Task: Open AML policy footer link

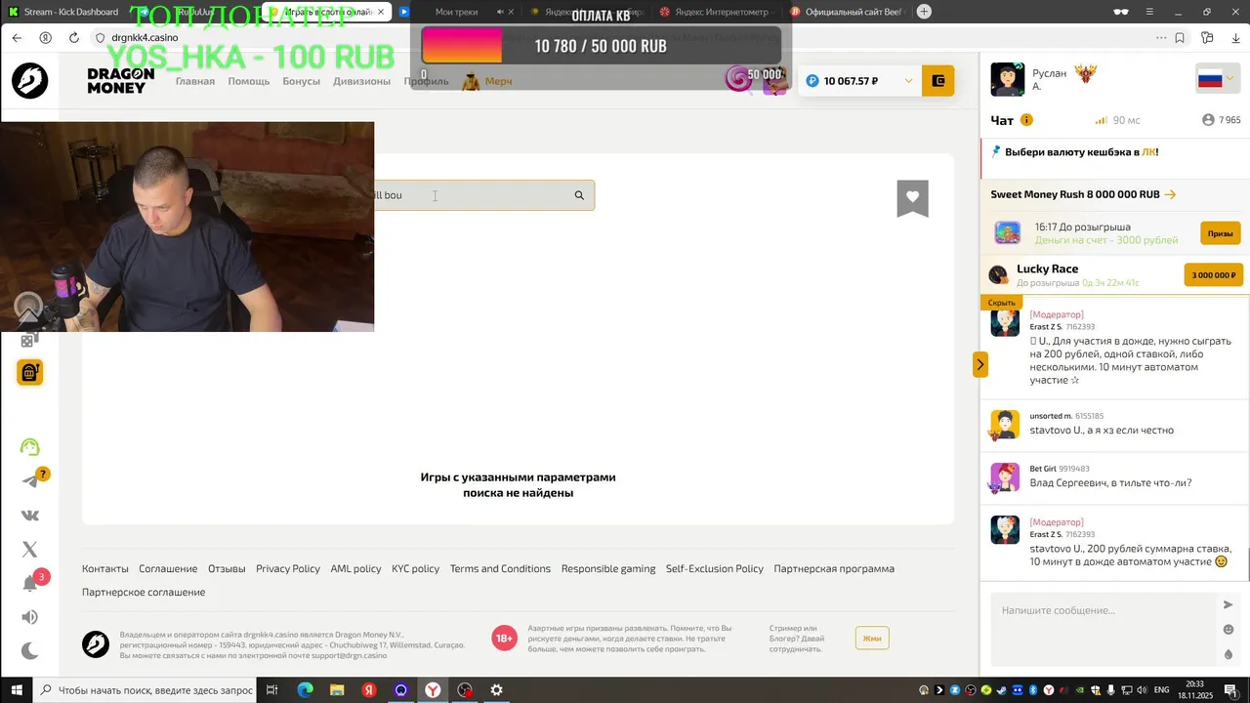Action: click(355, 568)
